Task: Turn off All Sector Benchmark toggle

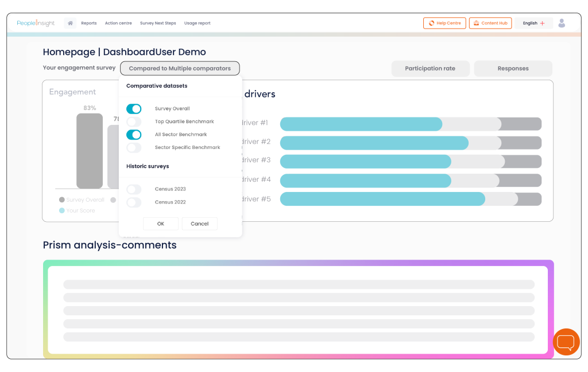Action: (134, 135)
